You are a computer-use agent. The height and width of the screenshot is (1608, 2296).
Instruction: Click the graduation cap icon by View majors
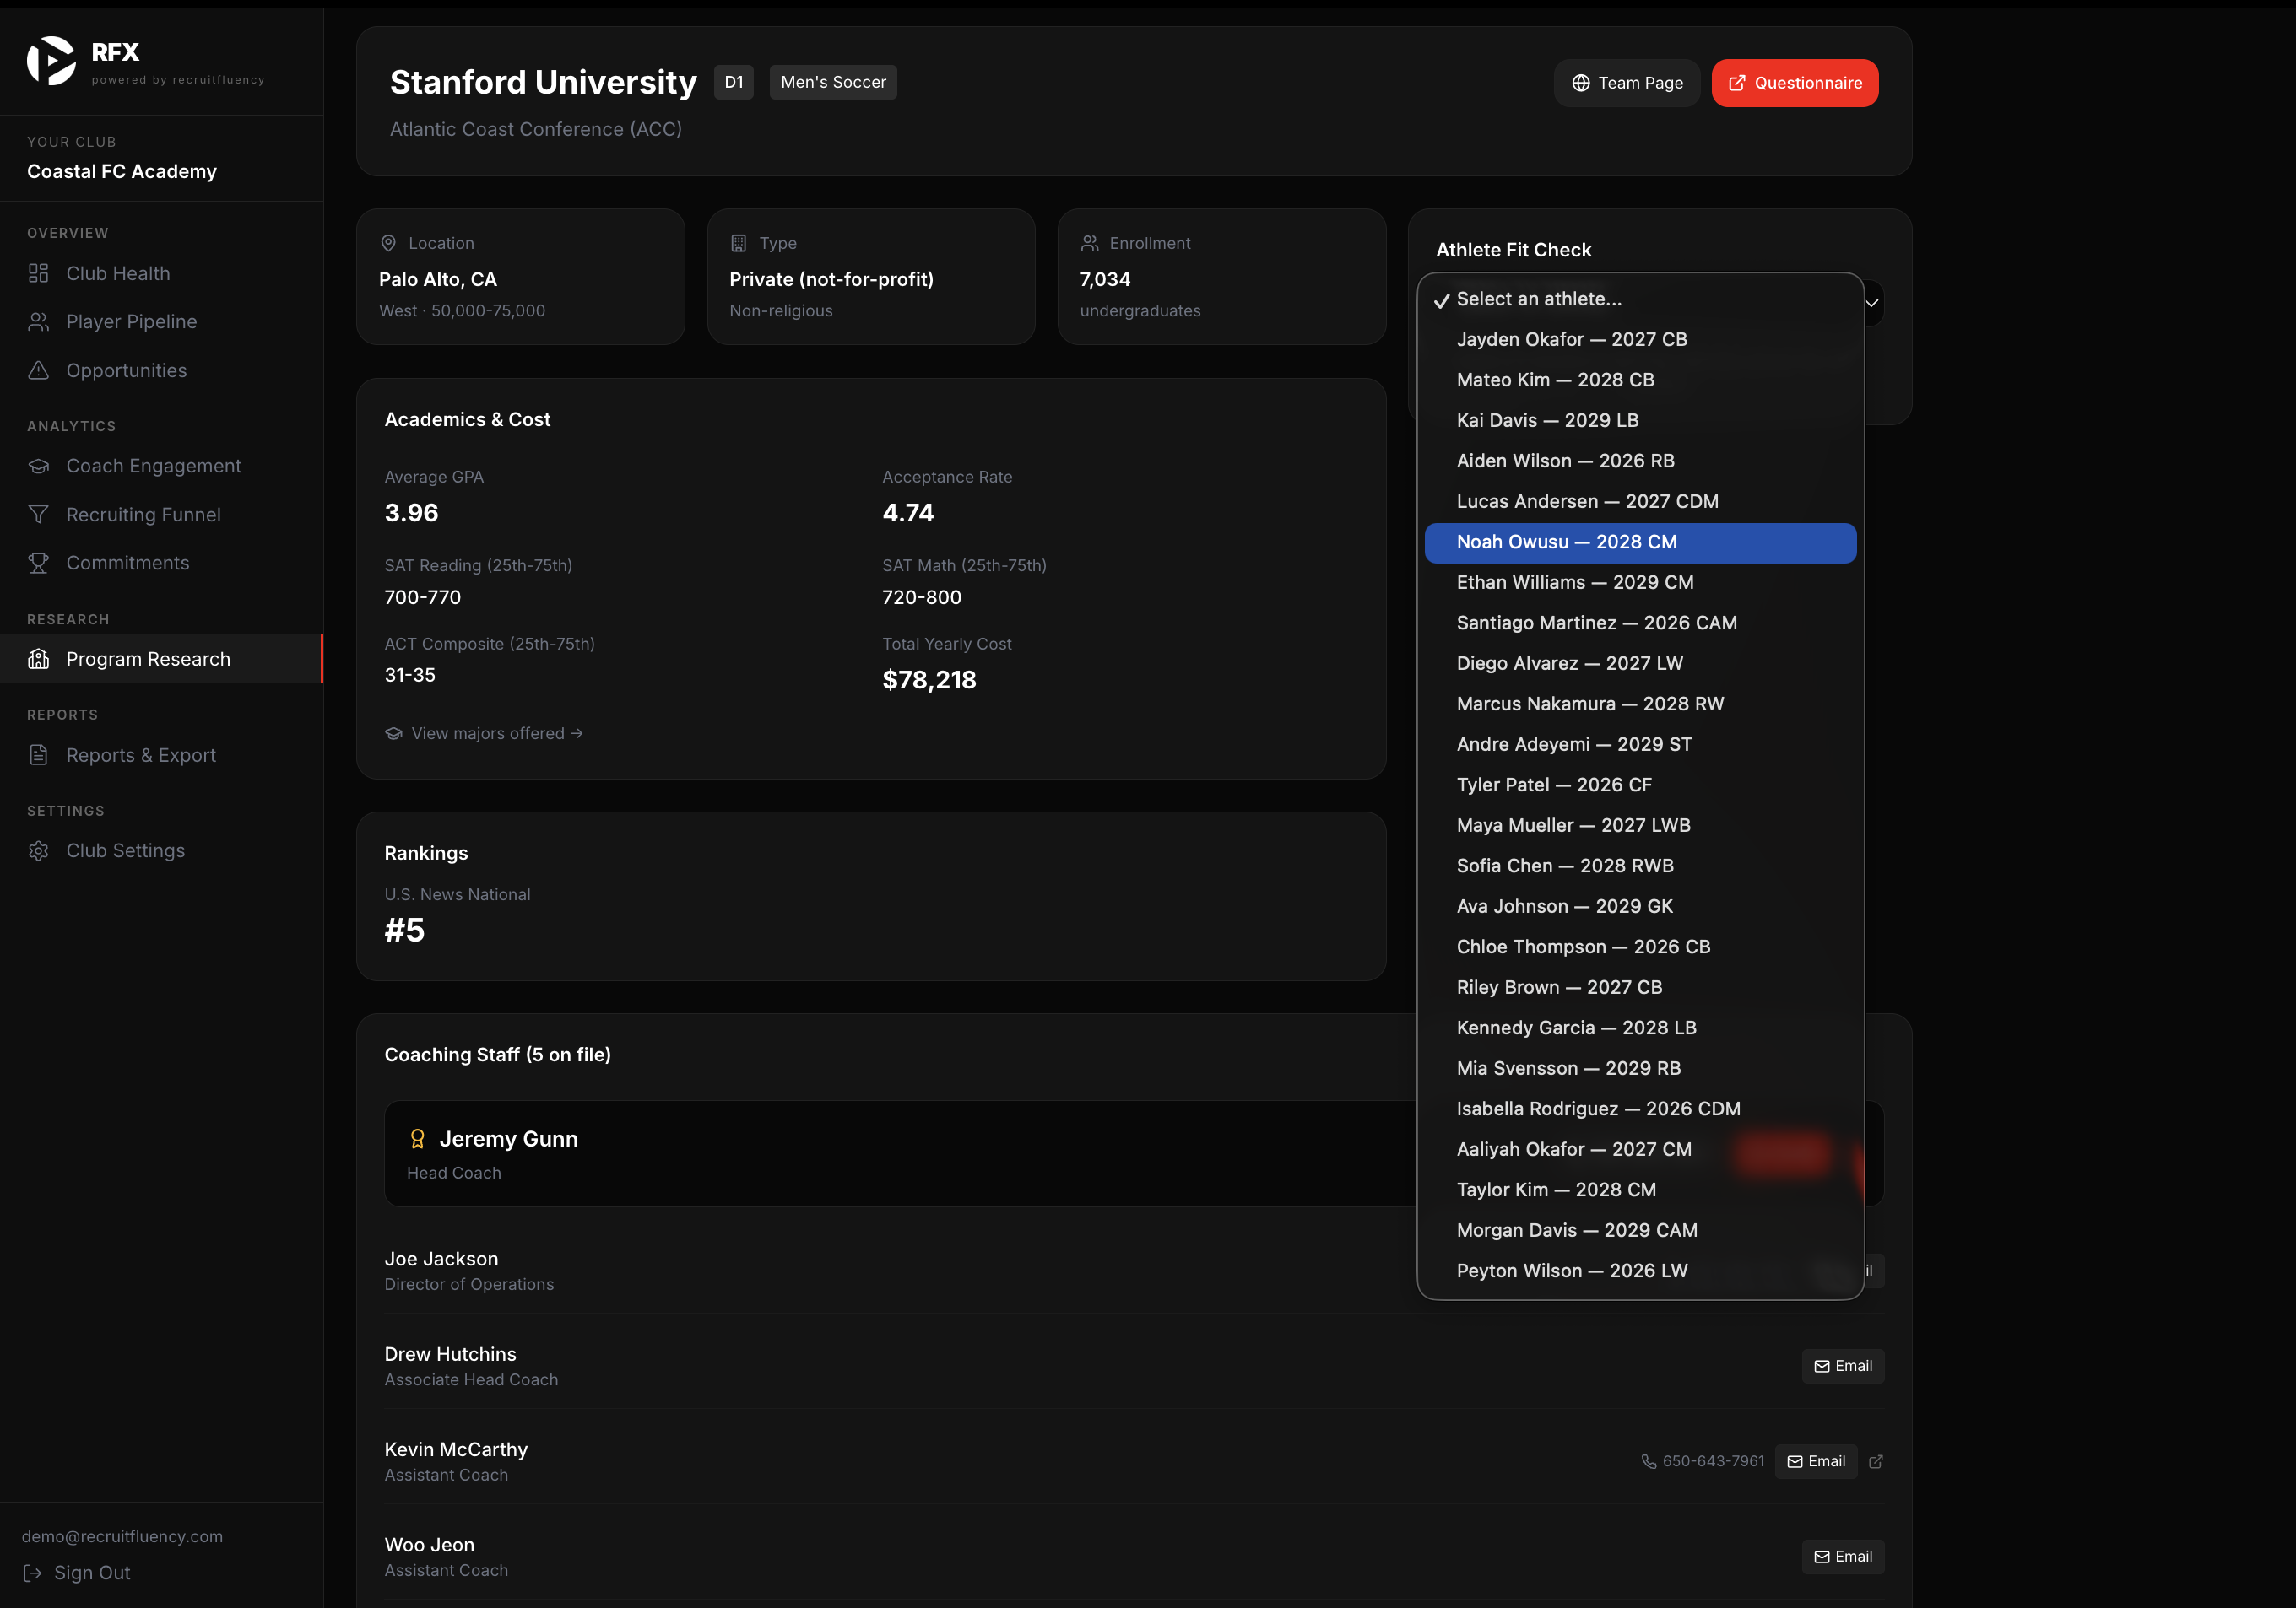click(x=394, y=733)
